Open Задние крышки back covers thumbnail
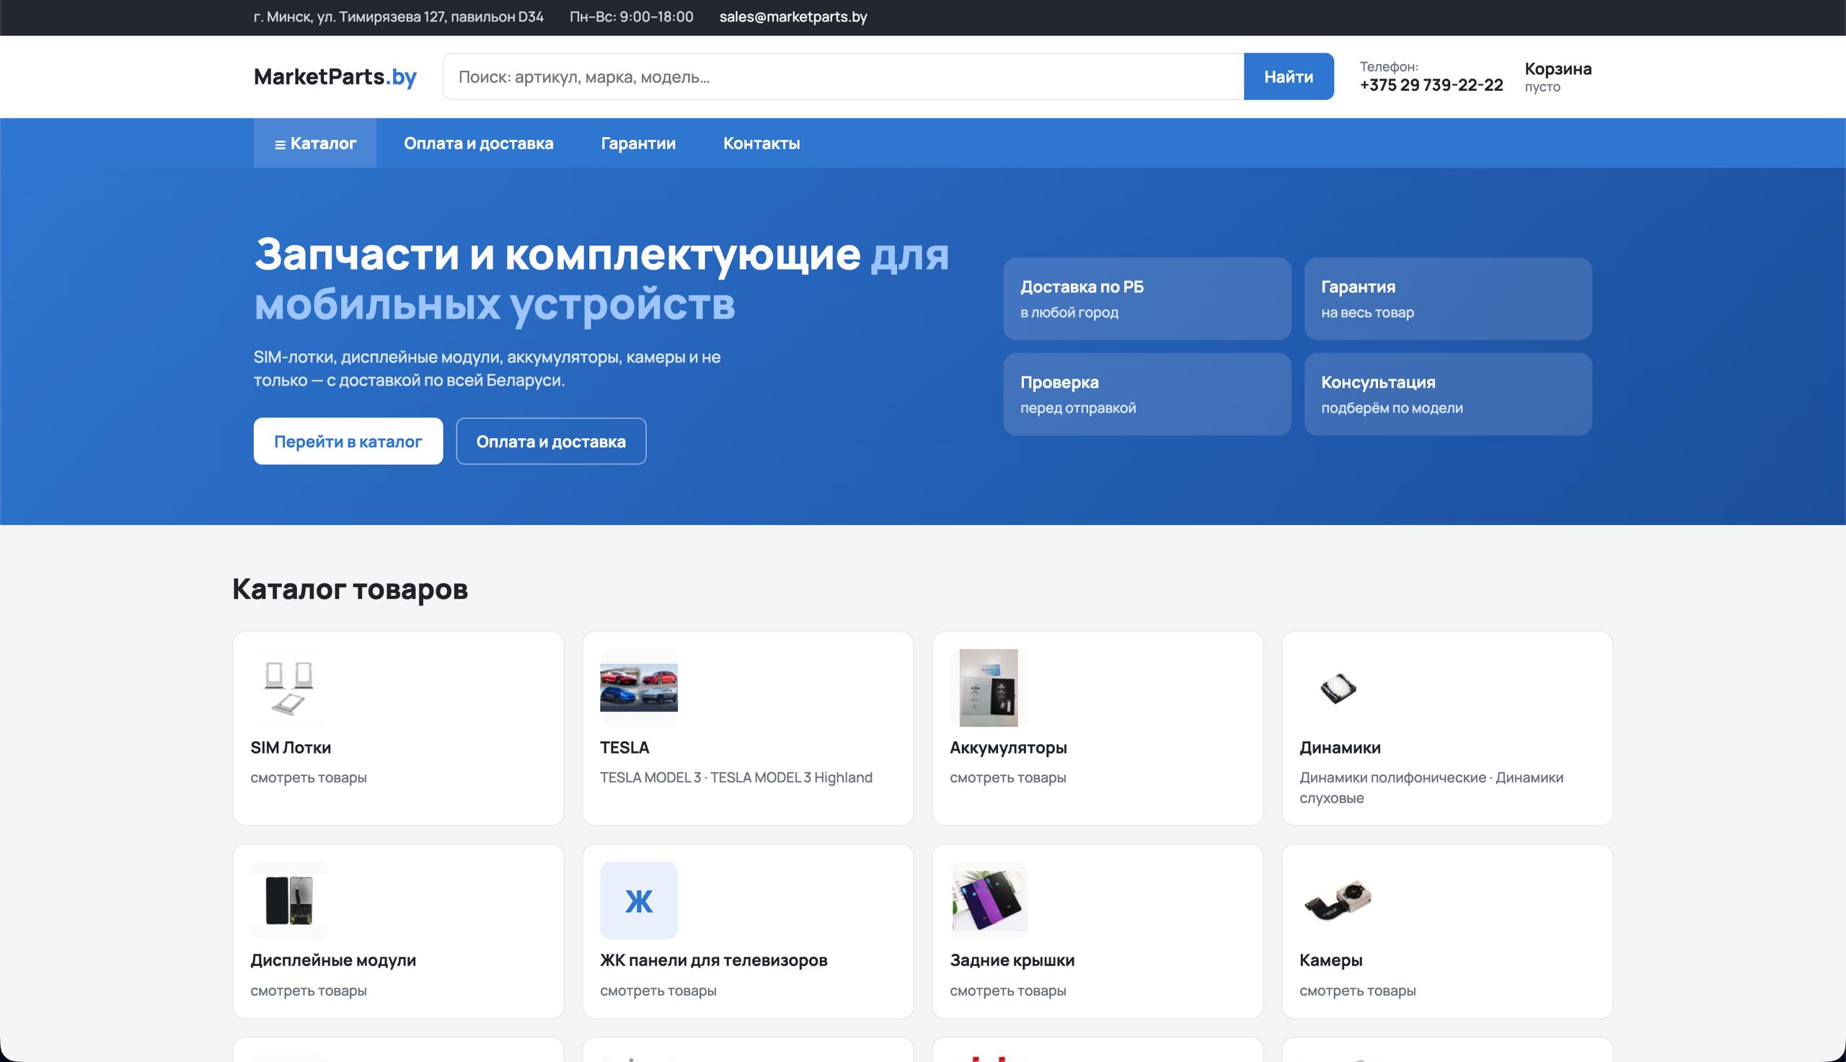Viewport: 1846px width, 1062px height. pos(989,901)
